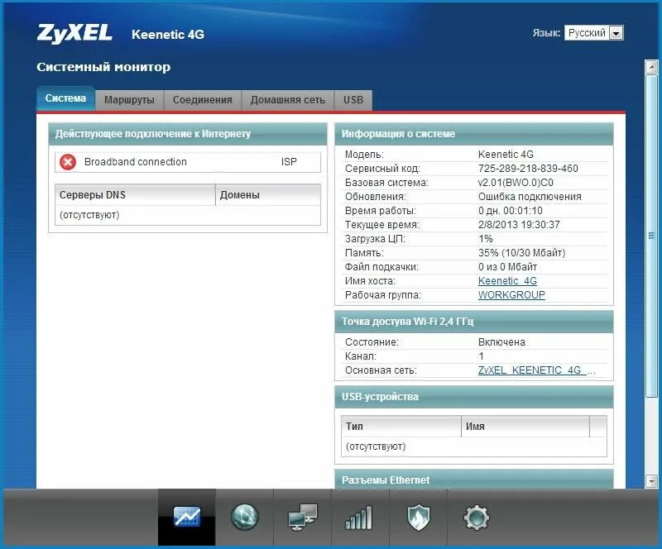Open the ZyXEL_KEENETIC_4G network link
The image size is (662, 549).
536,370
